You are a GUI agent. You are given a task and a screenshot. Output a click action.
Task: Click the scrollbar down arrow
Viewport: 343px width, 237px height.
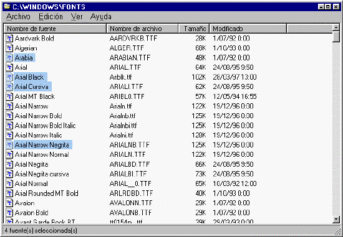[336, 220]
